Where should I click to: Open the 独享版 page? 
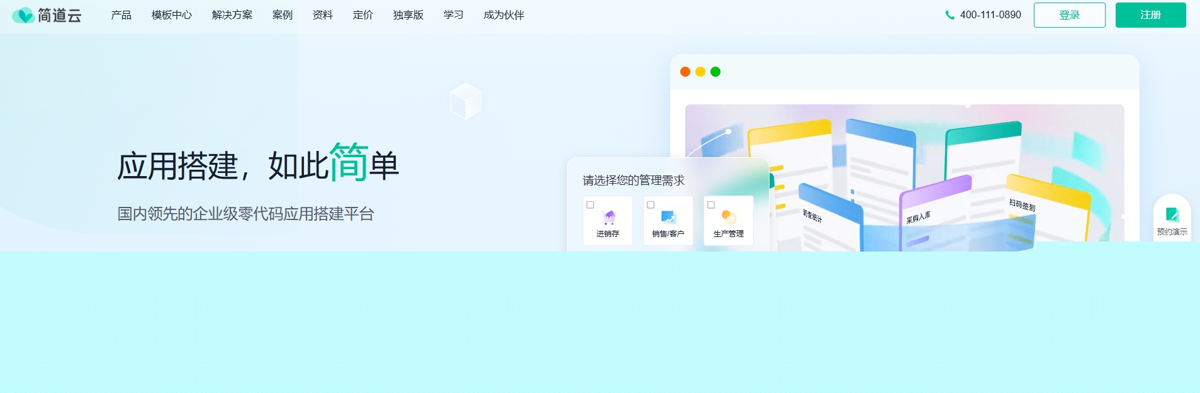tap(408, 15)
